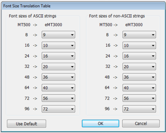Click 'Font sizes of ASCII strings' group label
The width and height of the screenshot is (166, 133).
(x=33, y=16)
